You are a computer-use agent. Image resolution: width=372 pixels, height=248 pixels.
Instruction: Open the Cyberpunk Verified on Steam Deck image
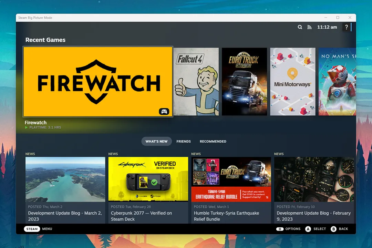[x=148, y=179]
